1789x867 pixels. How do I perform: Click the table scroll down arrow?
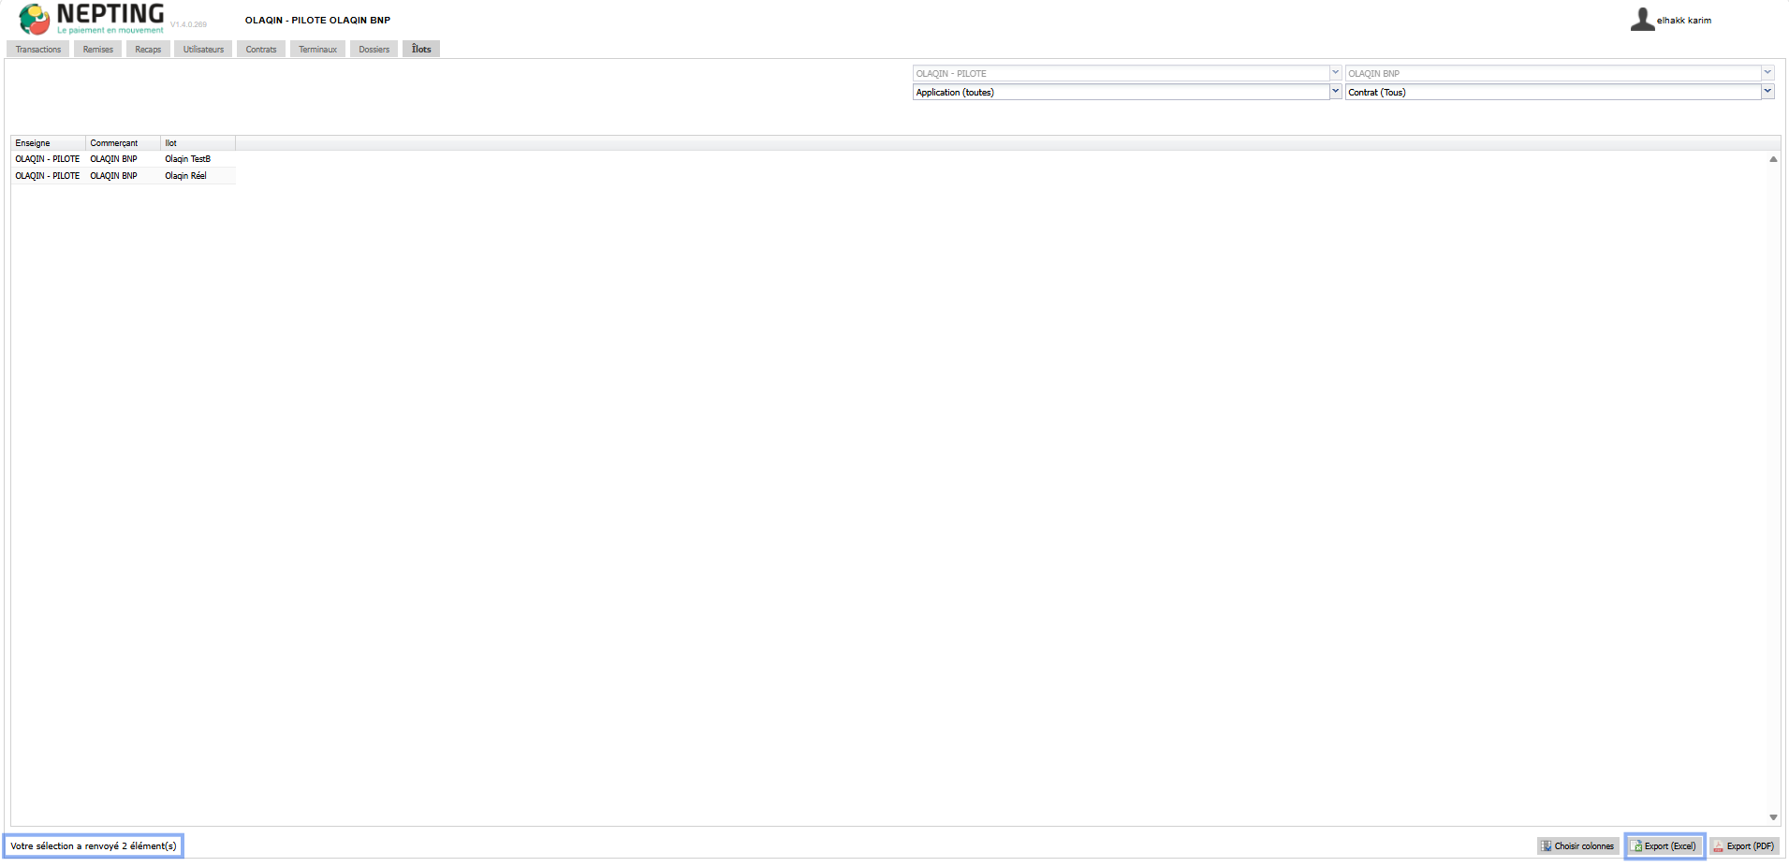(x=1773, y=817)
